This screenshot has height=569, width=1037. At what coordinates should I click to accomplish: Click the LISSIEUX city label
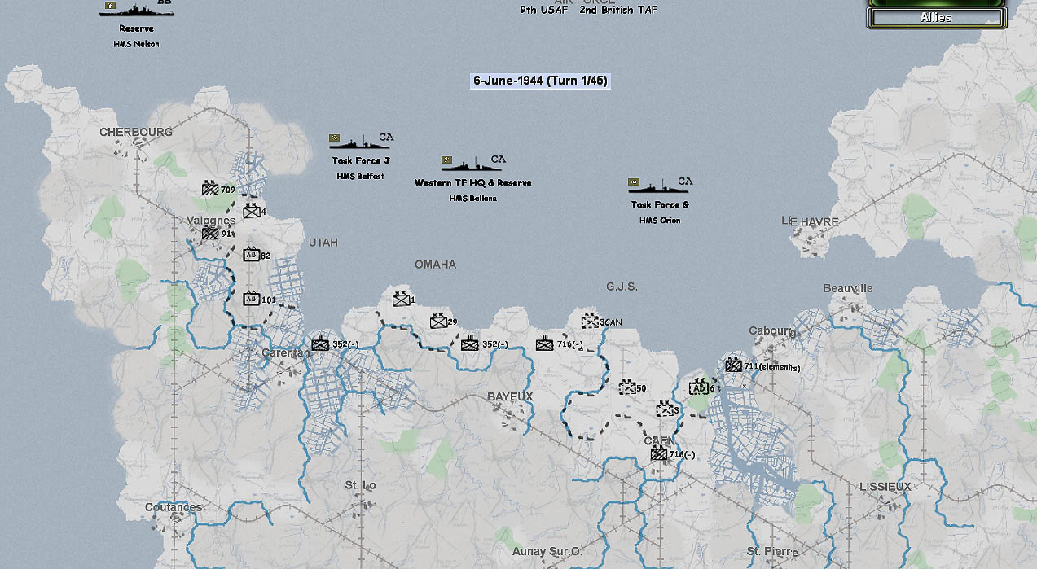tap(885, 487)
